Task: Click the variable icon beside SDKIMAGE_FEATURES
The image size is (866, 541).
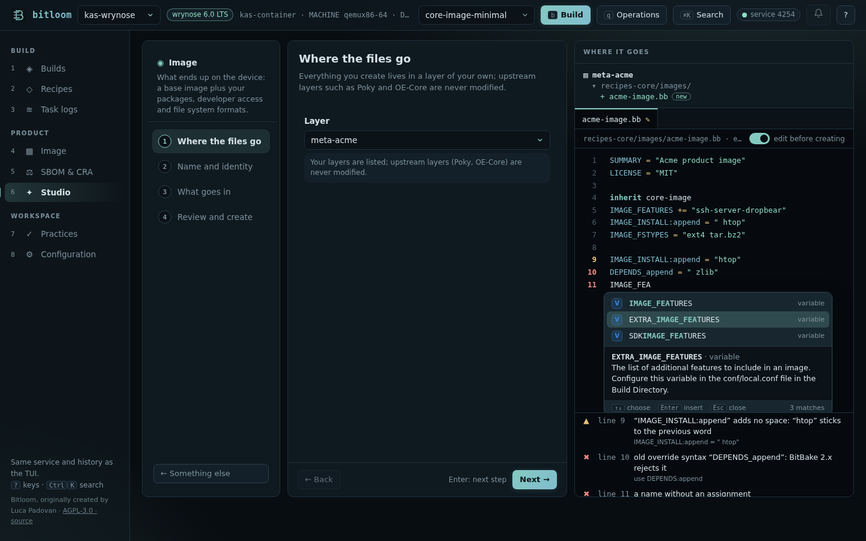Action: 617,336
